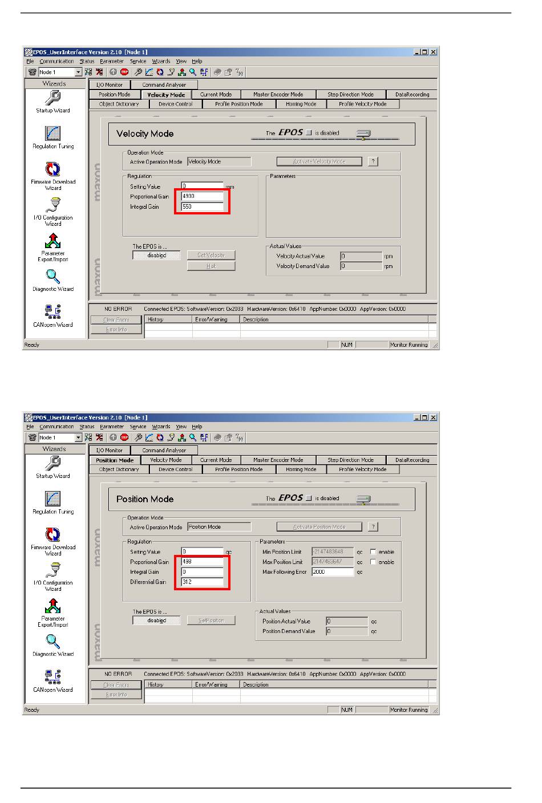Click question mark button beside Activate Velocity Mode

[x=373, y=161]
